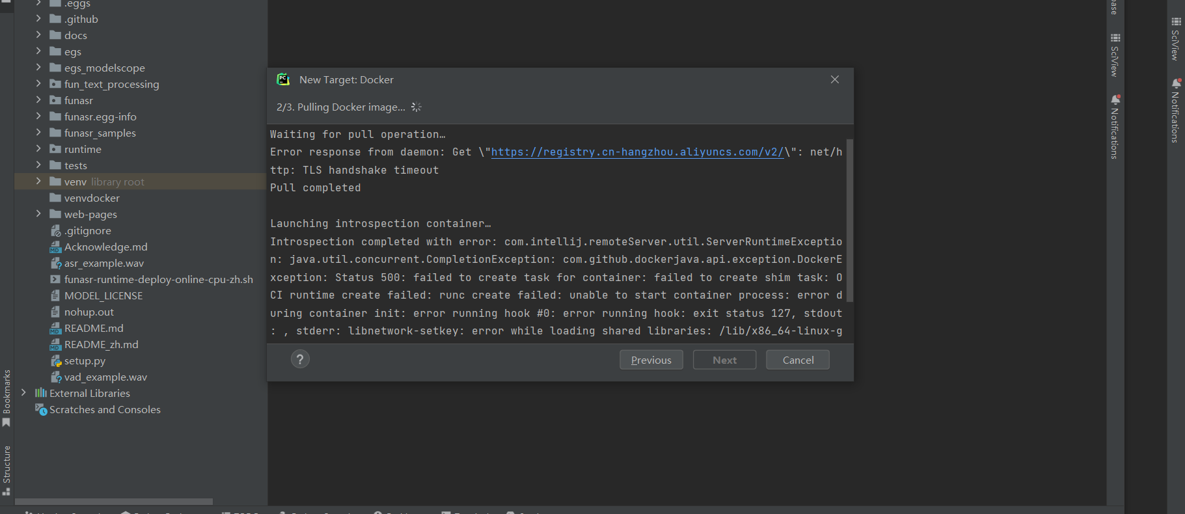Click the help question mark button

(300, 359)
